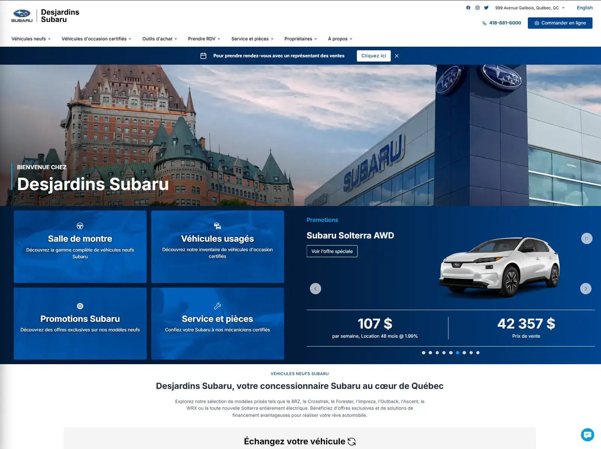
Task: Select the third carousel dot
Action: (x=437, y=353)
